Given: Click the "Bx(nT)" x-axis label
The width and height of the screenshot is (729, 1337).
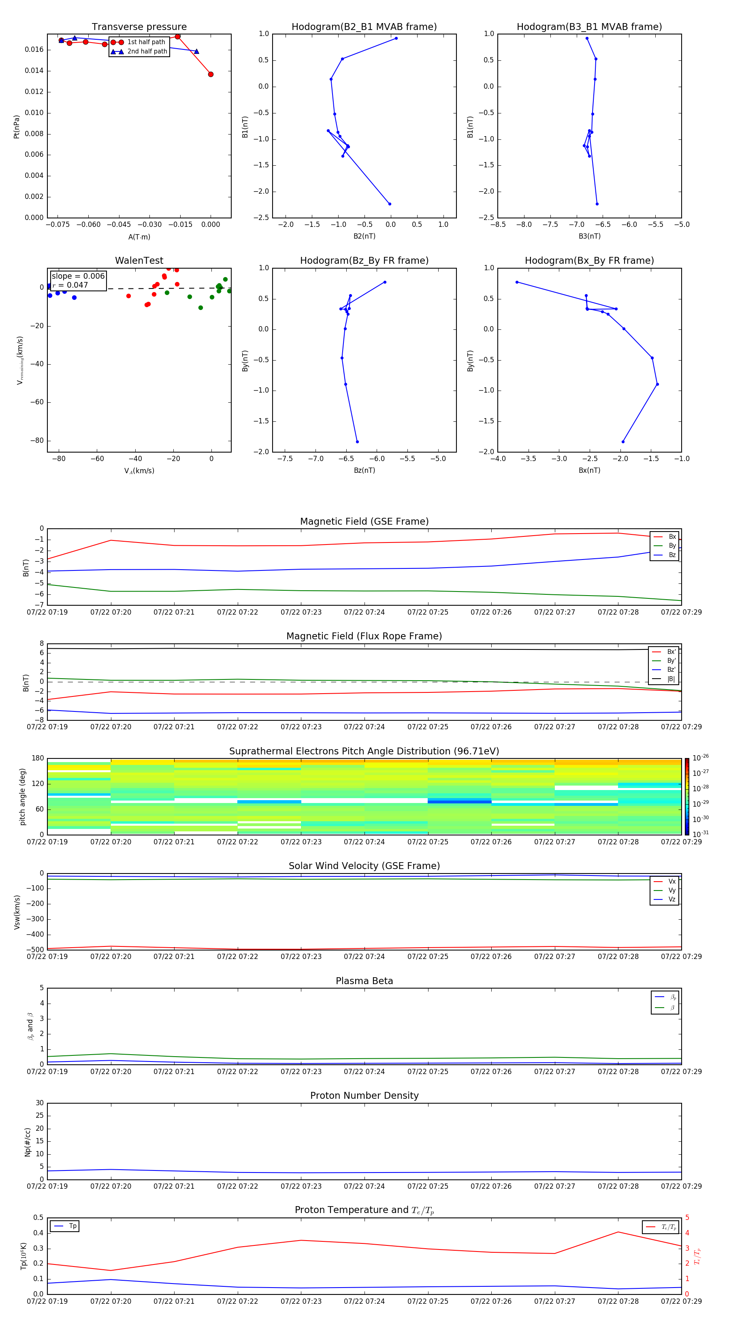Looking at the screenshot, I should pos(589,470).
